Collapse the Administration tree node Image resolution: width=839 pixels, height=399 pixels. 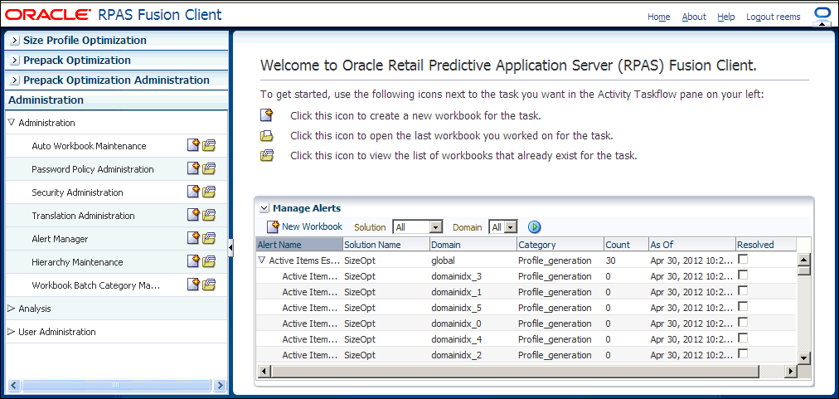[12, 123]
